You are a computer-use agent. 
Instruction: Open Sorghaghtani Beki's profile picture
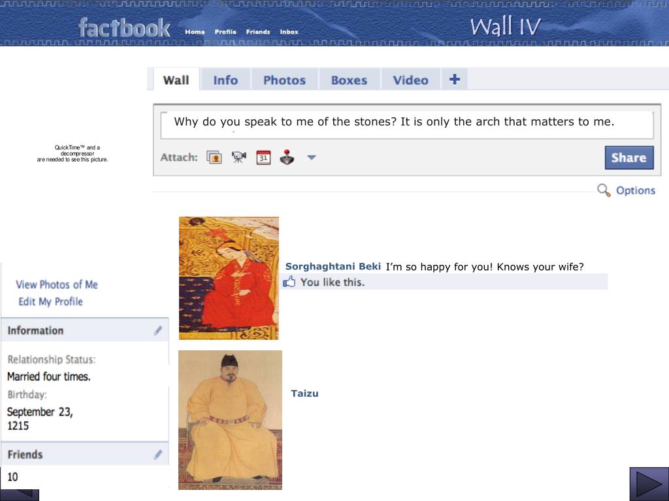pyautogui.click(x=229, y=278)
